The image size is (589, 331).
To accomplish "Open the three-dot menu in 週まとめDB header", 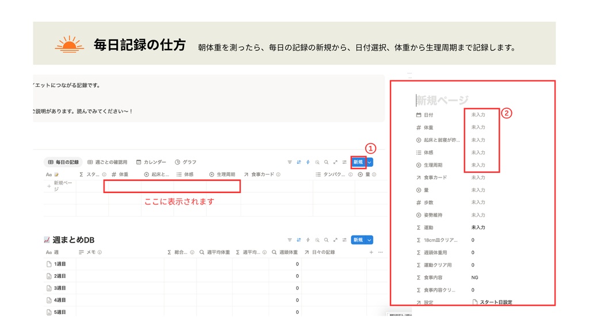I will pos(381,252).
